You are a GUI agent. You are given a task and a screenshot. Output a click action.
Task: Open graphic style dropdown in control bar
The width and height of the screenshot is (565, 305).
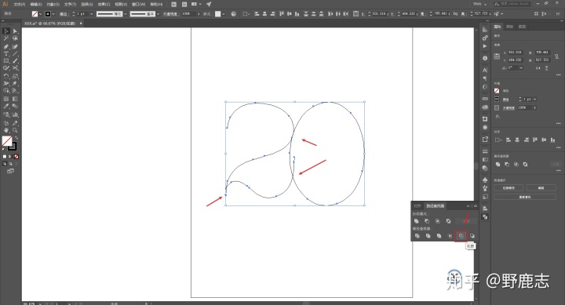click(x=224, y=13)
